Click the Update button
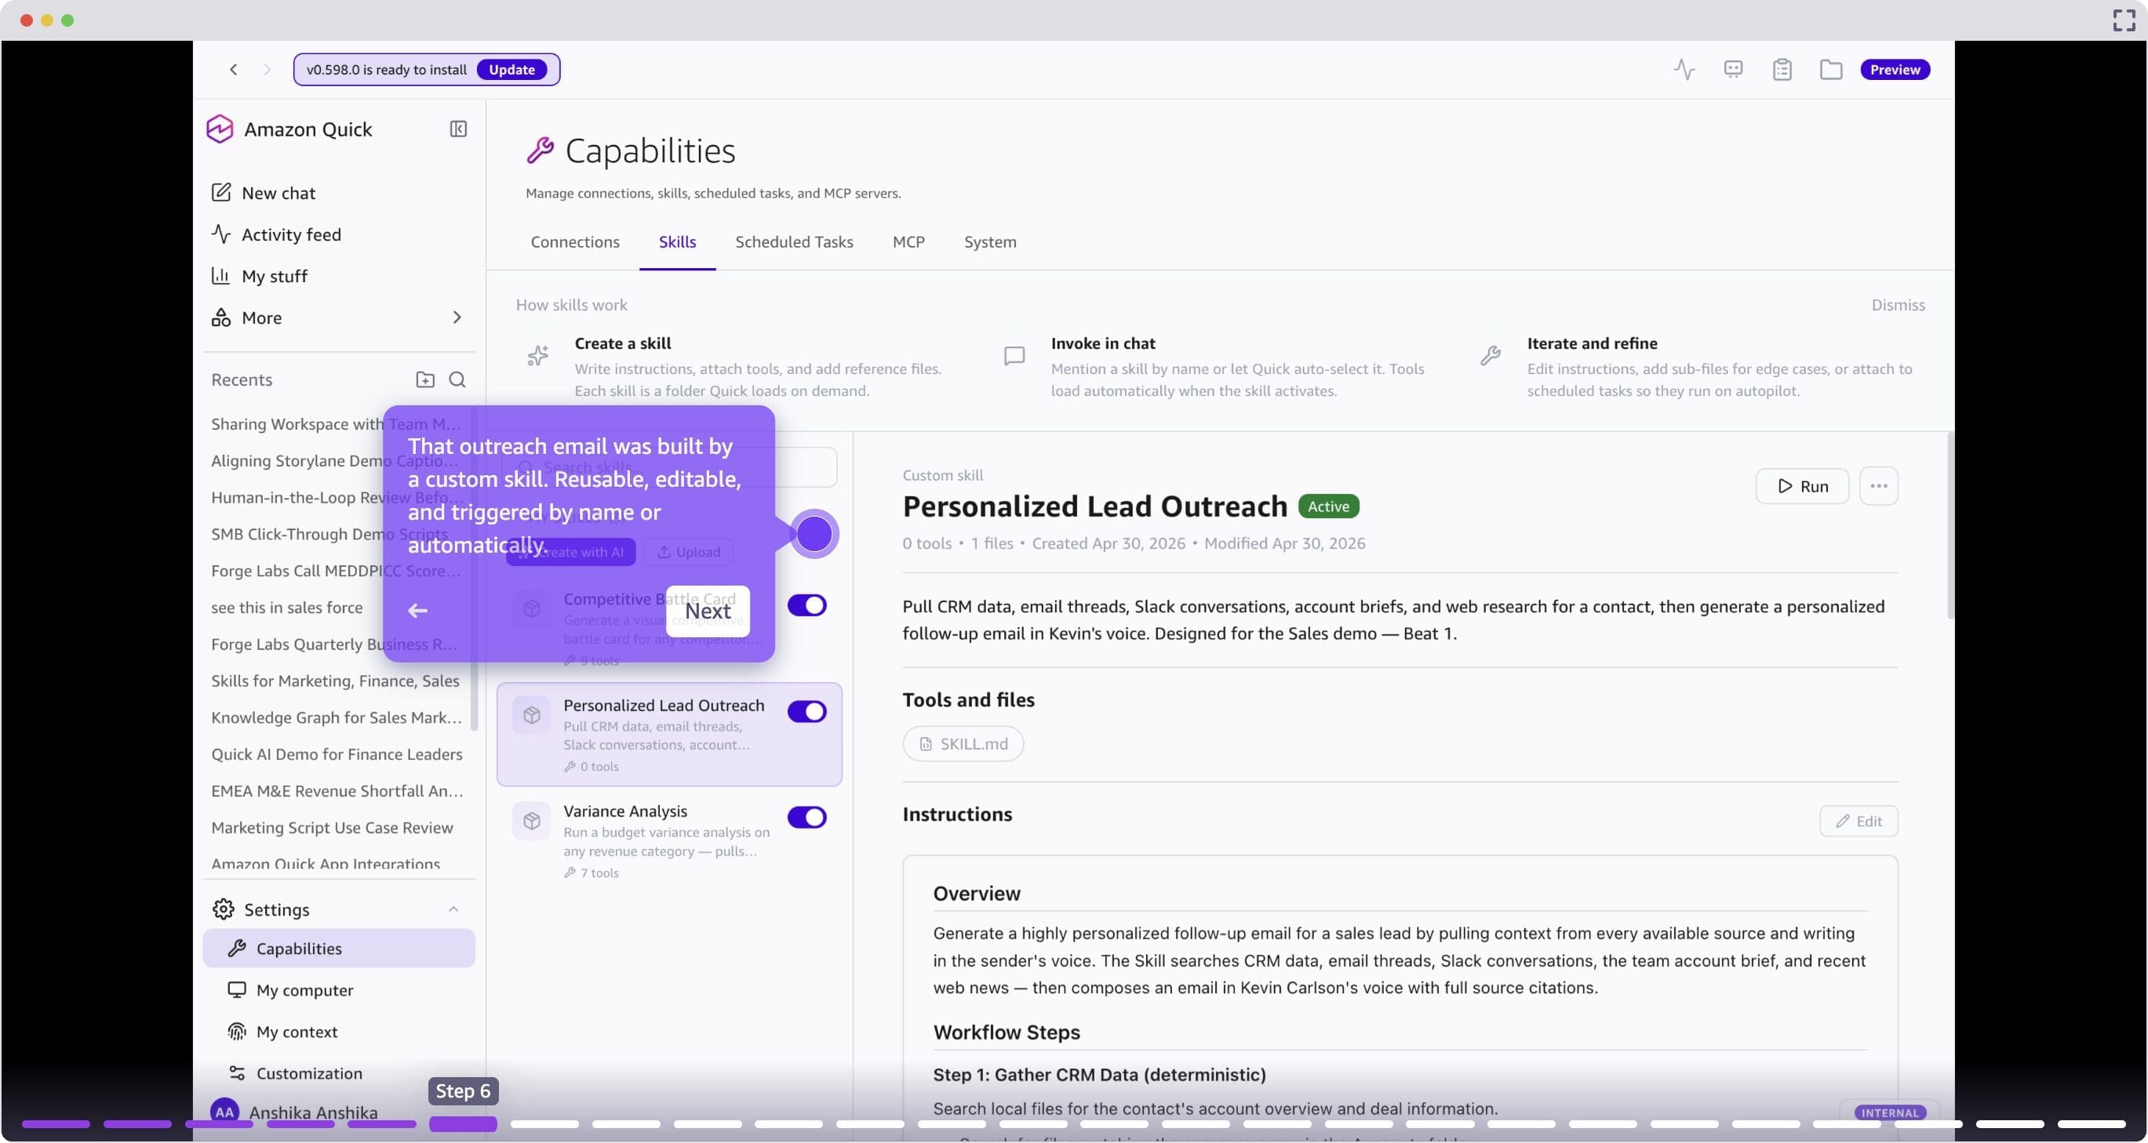Screen dimensions: 2148x1143 coord(512,69)
